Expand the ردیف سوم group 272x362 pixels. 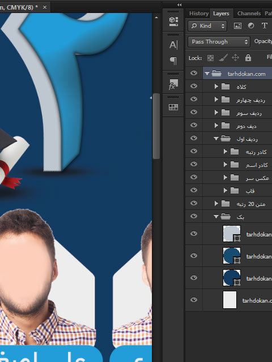[216, 113]
